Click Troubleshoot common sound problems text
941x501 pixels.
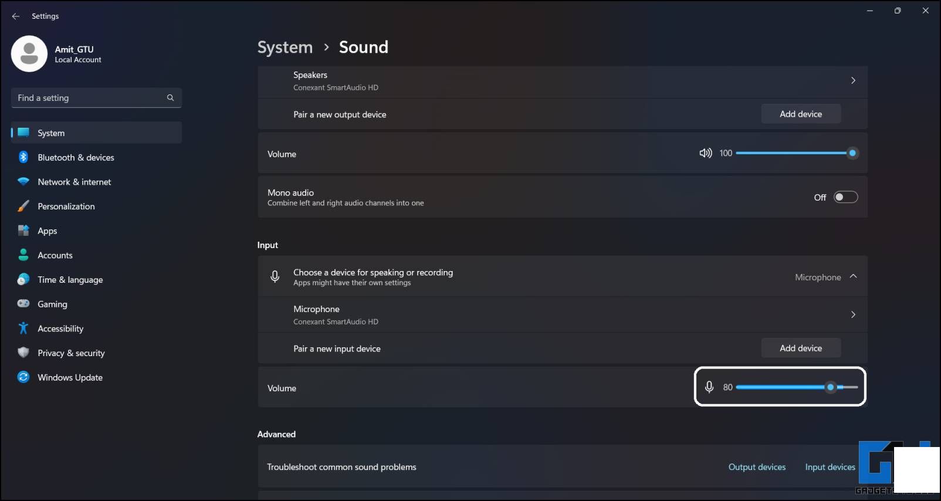point(341,467)
